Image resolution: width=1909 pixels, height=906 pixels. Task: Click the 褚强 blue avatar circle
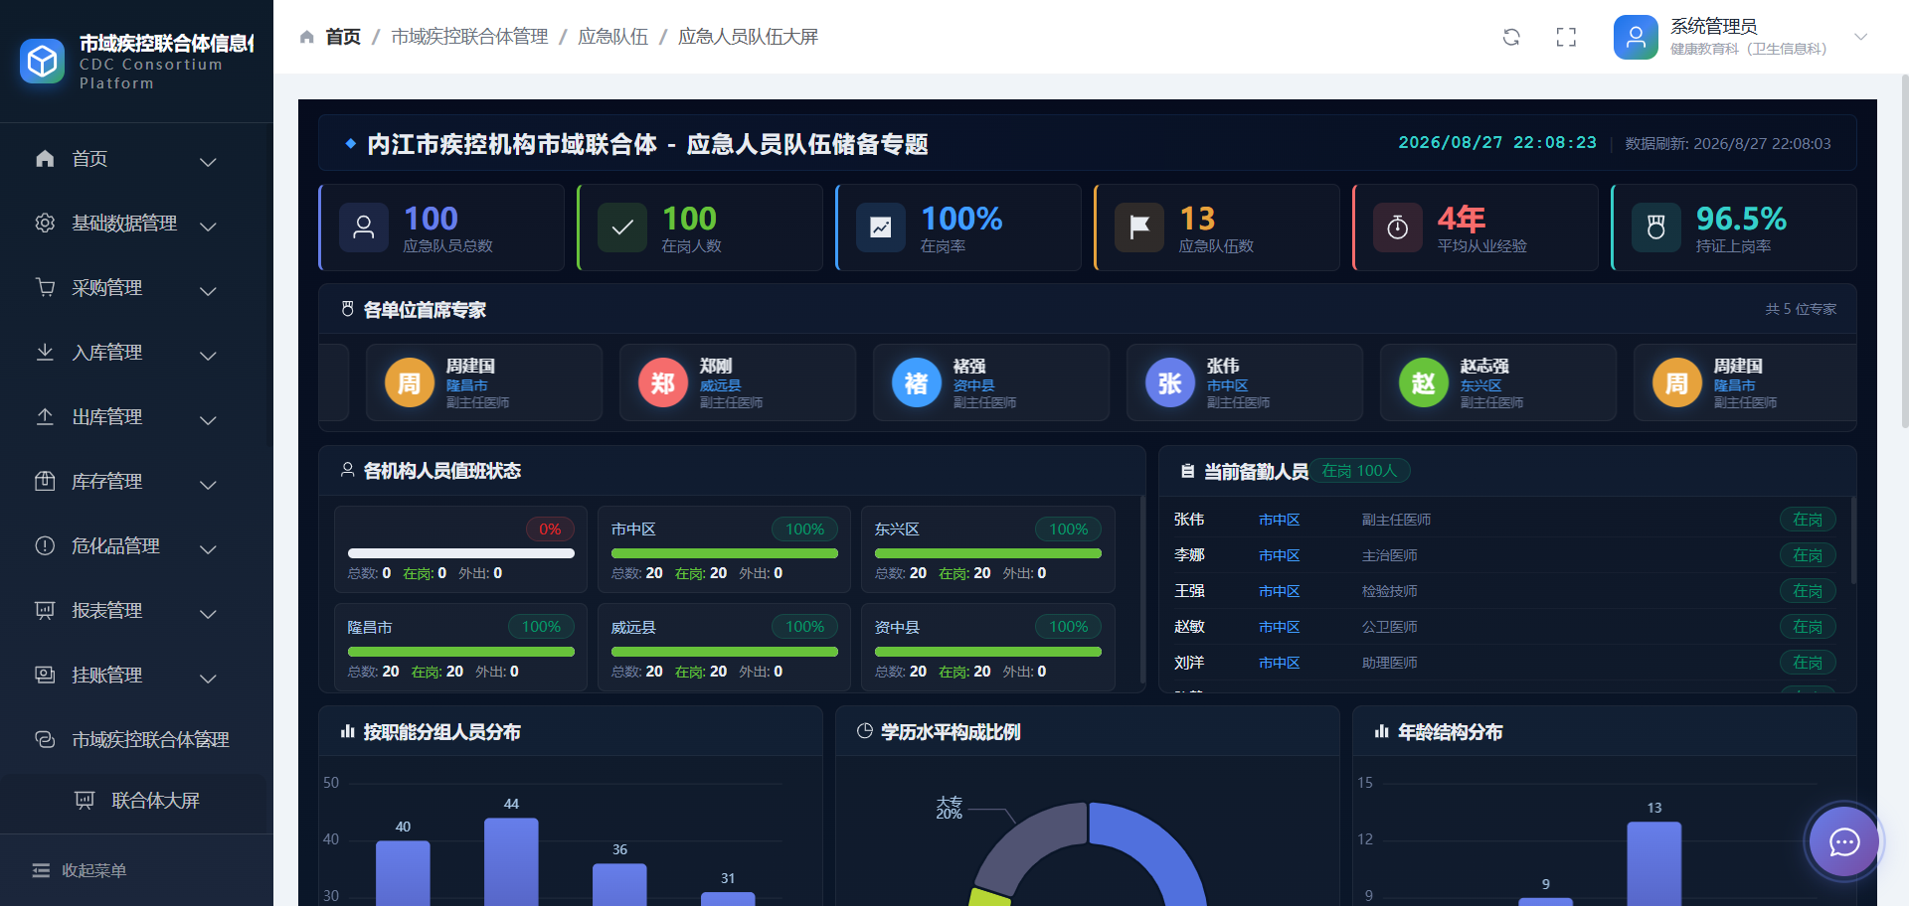[917, 382]
